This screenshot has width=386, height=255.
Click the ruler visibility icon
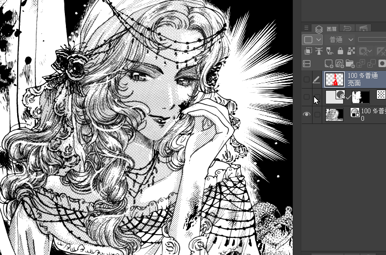point(380,52)
